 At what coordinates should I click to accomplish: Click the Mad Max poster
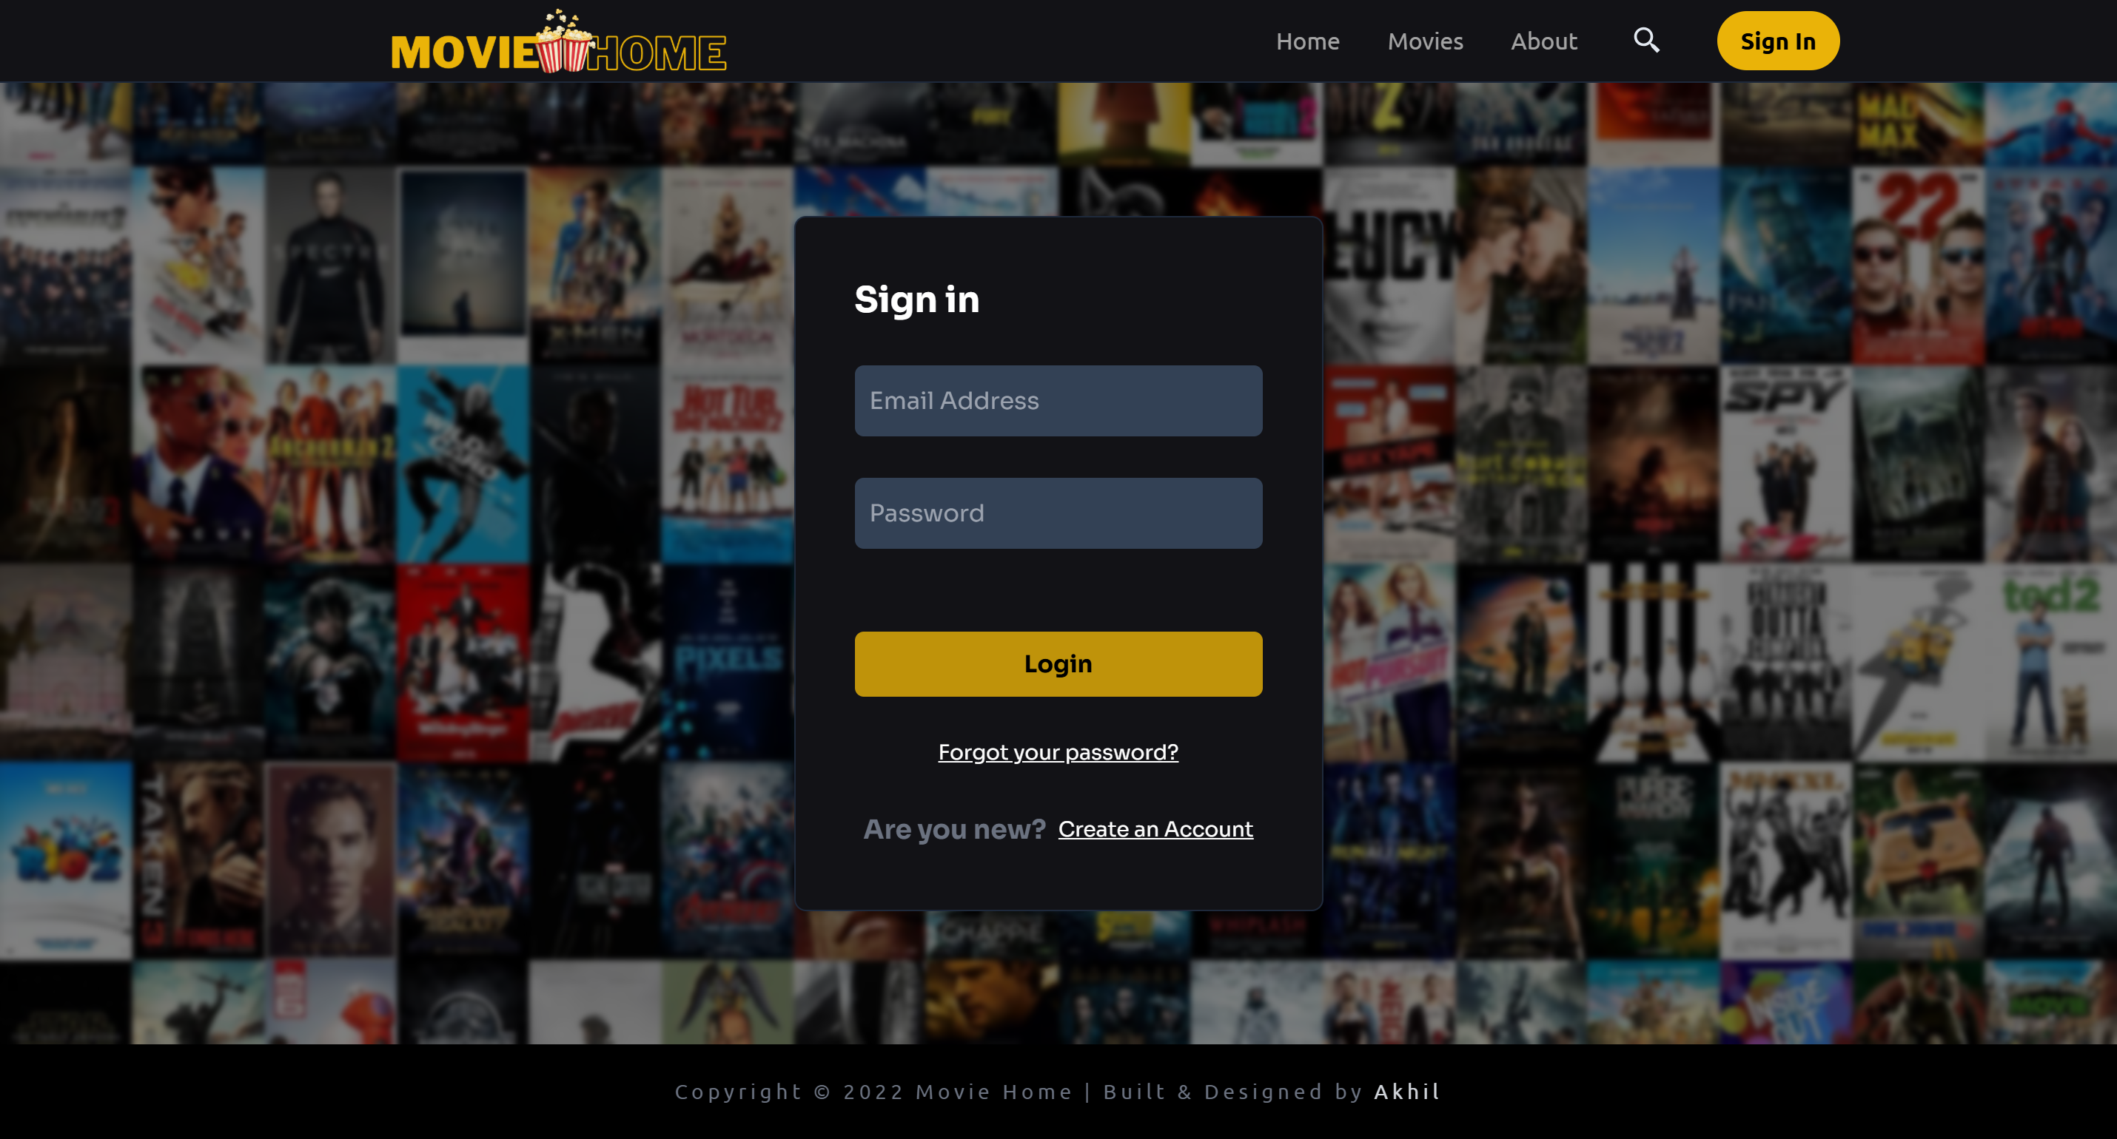pos(1918,124)
